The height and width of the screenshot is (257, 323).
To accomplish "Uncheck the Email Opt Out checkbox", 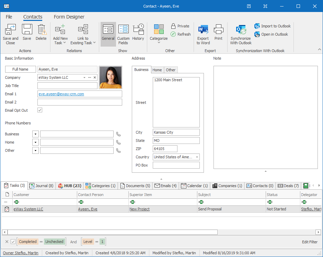I will click(x=40, y=110).
